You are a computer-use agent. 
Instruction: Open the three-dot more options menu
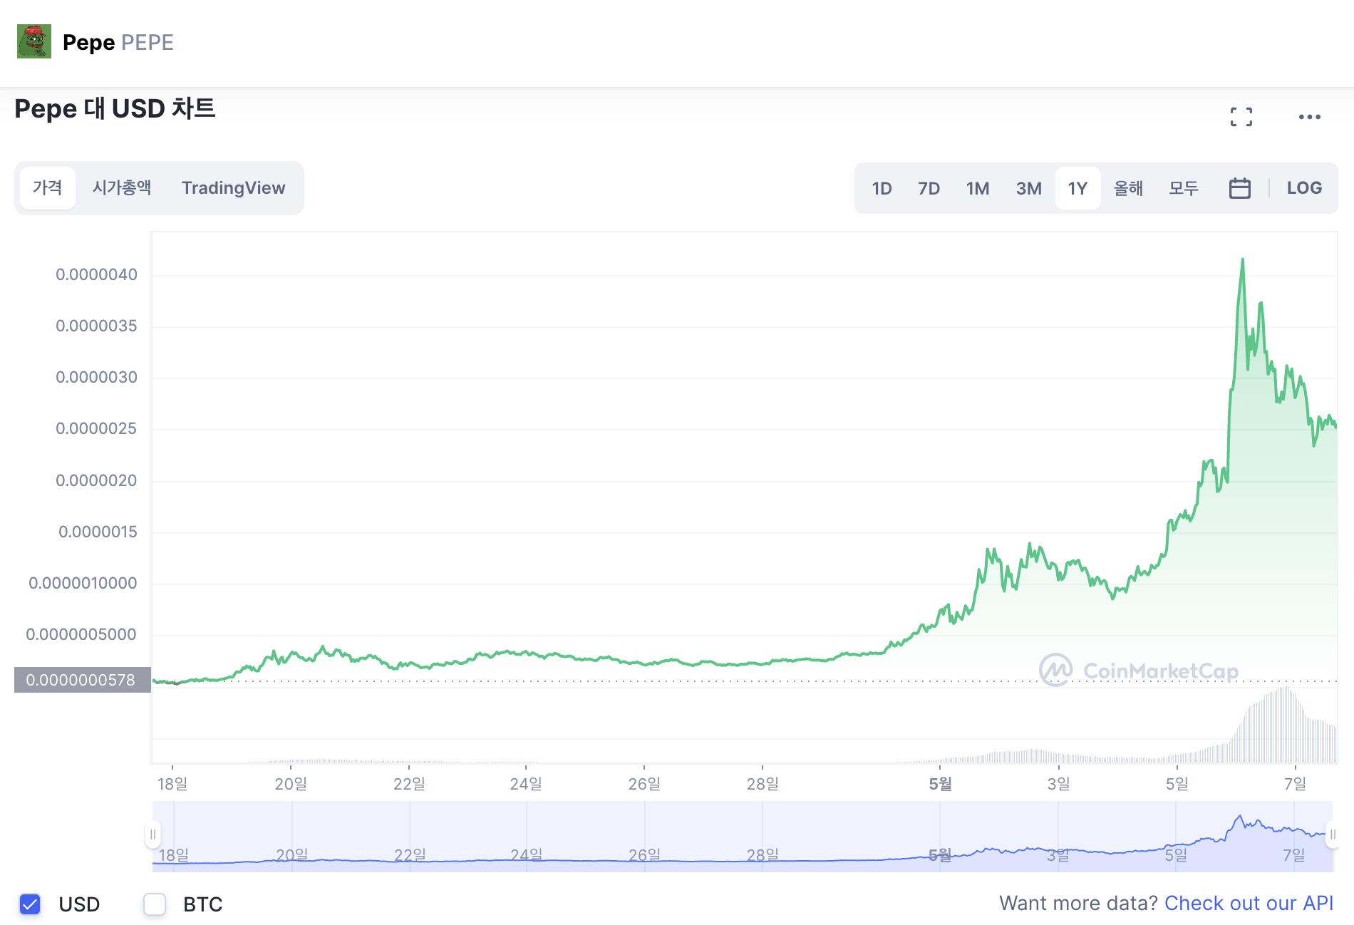coord(1309,117)
